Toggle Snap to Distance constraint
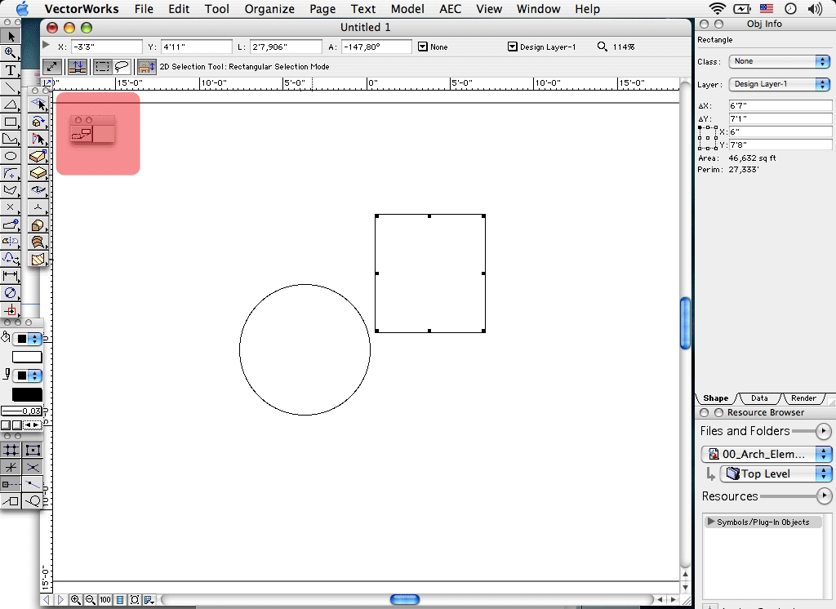 (32, 484)
